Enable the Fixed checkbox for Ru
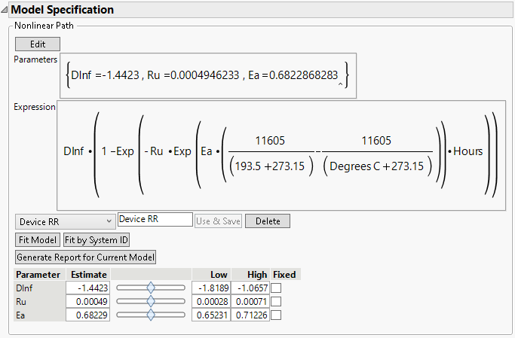Viewport: 515px width, 338px height. click(277, 301)
